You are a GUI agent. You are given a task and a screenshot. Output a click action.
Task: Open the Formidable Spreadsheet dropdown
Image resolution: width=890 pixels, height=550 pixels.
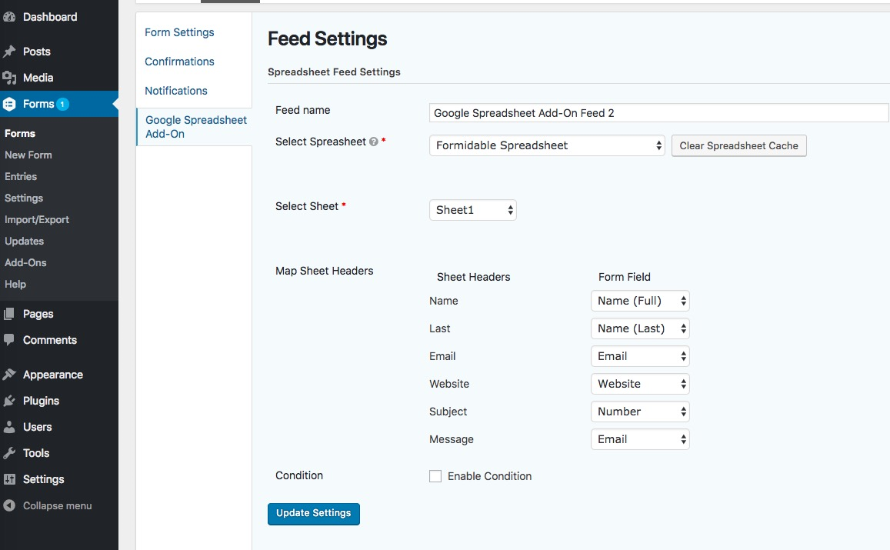click(546, 145)
